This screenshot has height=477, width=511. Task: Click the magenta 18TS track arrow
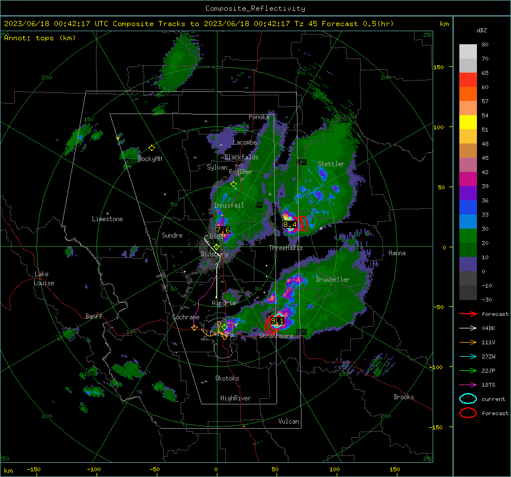pyautogui.click(x=468, y=385)
